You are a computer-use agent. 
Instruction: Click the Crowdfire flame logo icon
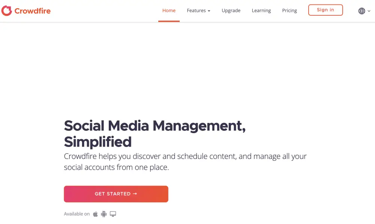click(x=7, y=11)
